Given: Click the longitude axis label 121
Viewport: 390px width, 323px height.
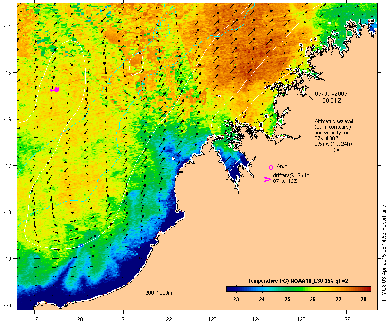Looking at the screenshot, I should click(123, 319).
